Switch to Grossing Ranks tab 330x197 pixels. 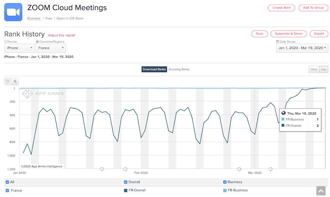(x=179, y=70)
